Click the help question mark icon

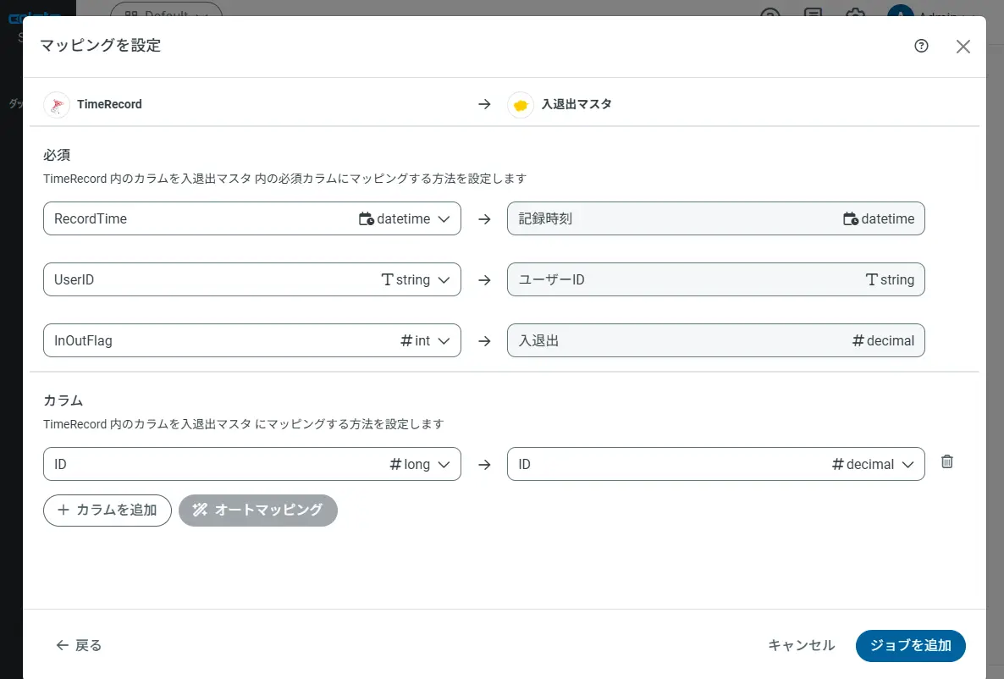coord(922,46)
